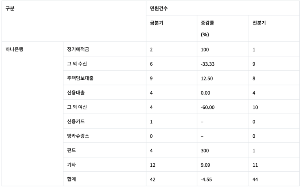Select the 펀드 category cell

click(x=71, y=151)
